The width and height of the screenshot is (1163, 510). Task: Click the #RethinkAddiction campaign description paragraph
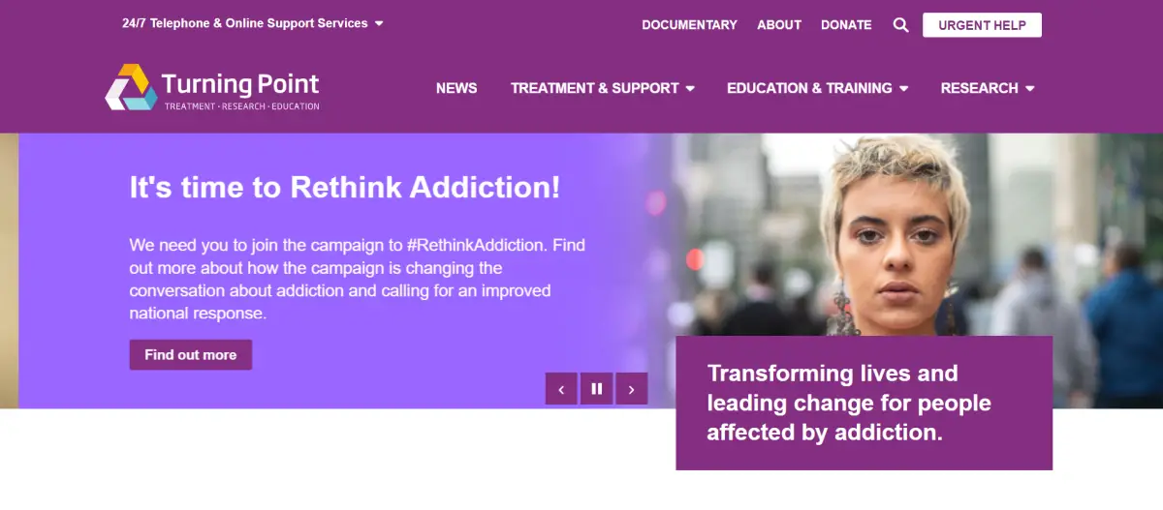pyautogui.click(x=358, y=279)
